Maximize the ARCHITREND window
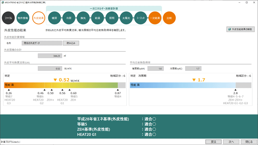 click(x=247, y=2)
